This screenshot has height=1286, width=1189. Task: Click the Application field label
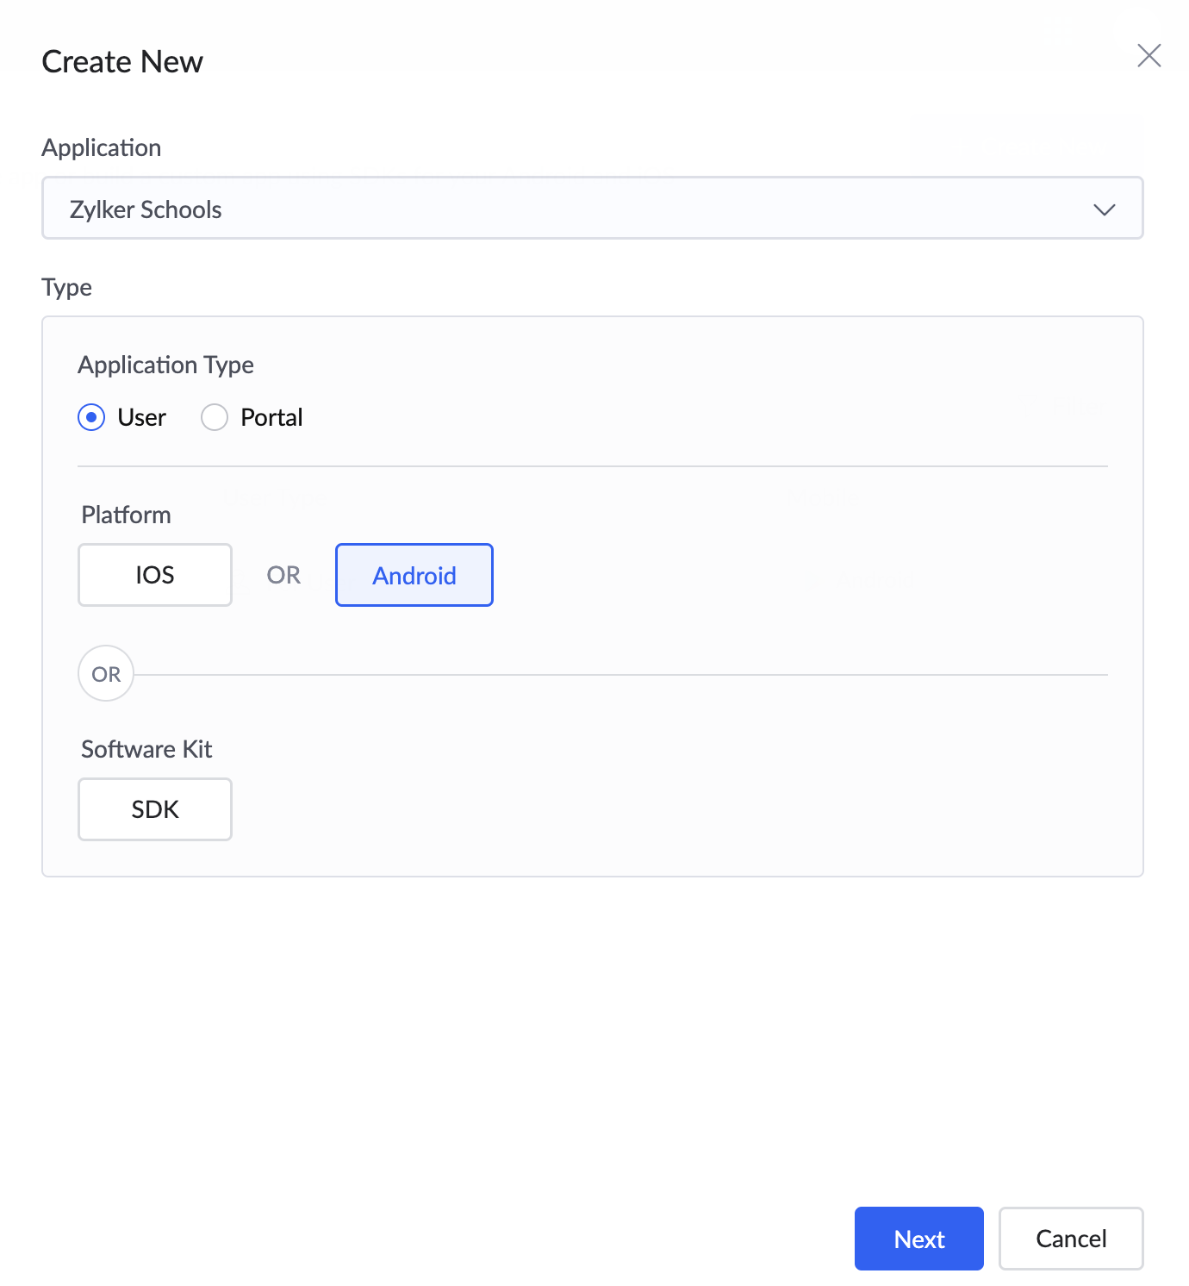tap(102, 148)
